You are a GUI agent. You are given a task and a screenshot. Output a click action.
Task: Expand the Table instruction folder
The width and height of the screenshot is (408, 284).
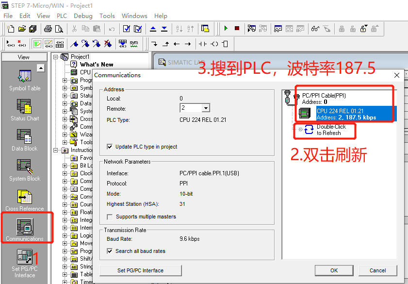(x=65, y=275)
